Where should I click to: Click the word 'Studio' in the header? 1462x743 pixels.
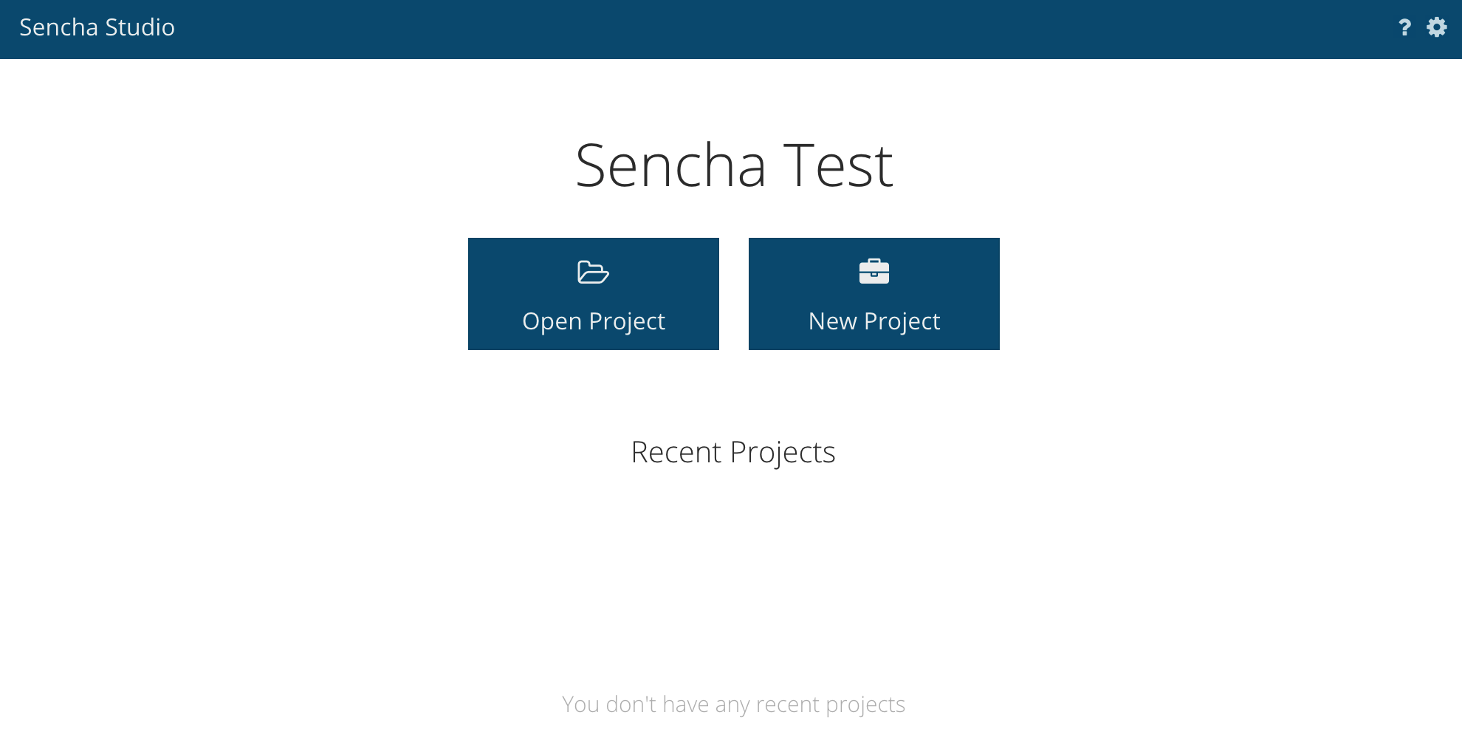coord(140,27)
